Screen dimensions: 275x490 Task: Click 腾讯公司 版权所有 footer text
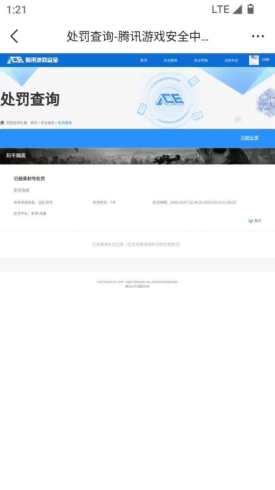(x=137, y=286)
